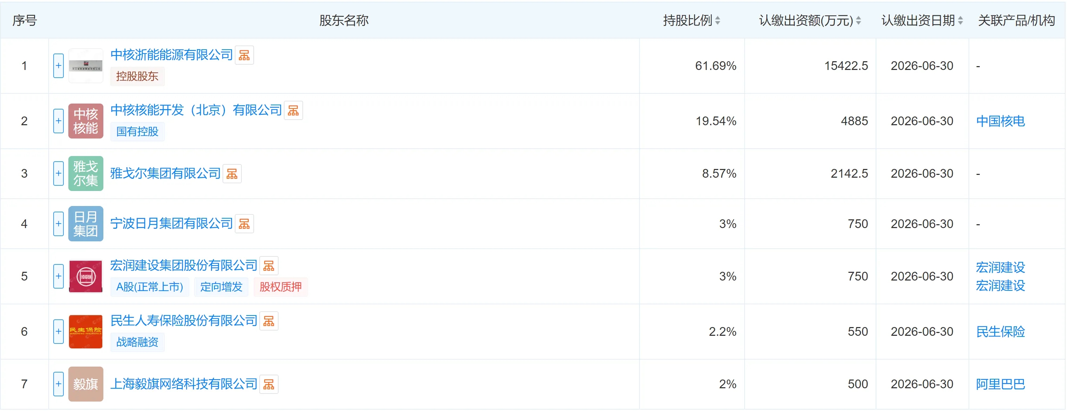Expand row 1 shareholder details plus button
Viewport: 1067px width, 411px height.
coord(59,66)
